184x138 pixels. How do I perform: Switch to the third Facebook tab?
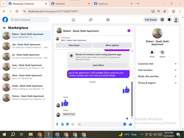[x=113, y=4]
